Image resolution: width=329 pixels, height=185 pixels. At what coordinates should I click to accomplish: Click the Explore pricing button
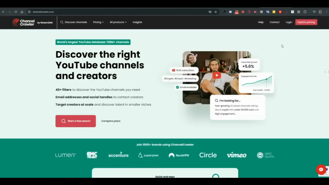click(306, 22)
